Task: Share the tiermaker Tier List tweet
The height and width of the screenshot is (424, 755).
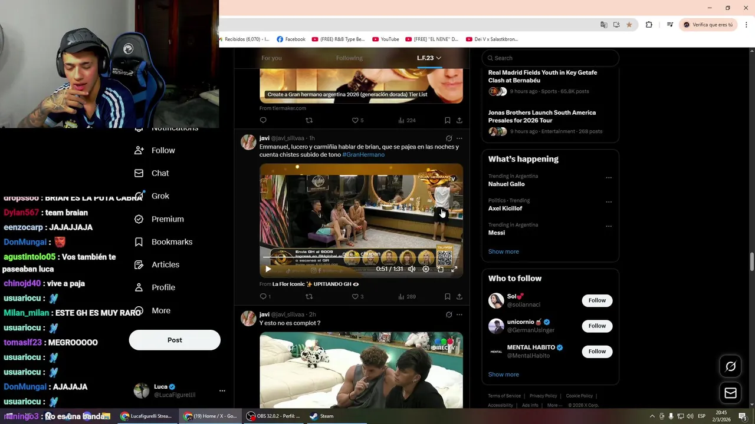Action: tap(459, 120)
